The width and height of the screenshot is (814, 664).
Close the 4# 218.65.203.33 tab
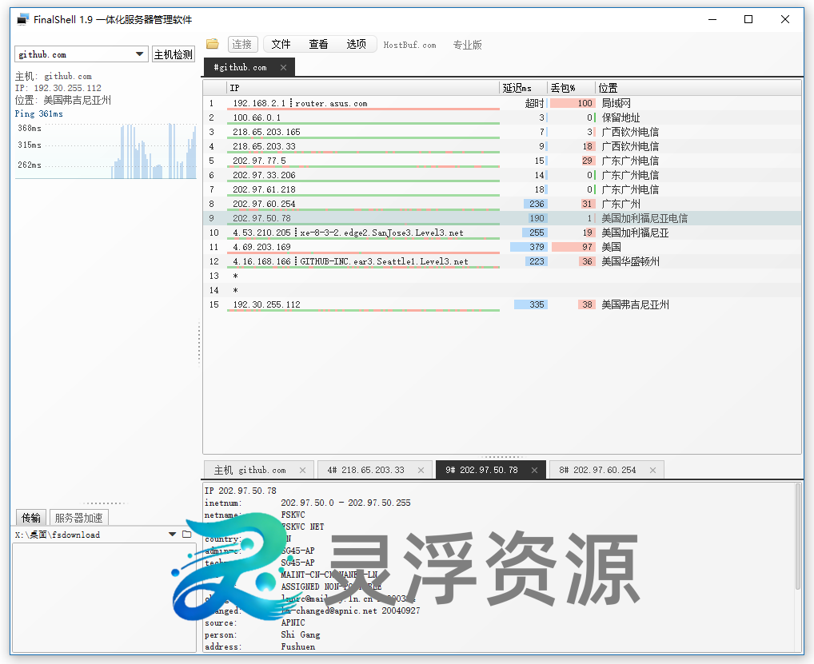pyautogui.click(x=421, y=470)
